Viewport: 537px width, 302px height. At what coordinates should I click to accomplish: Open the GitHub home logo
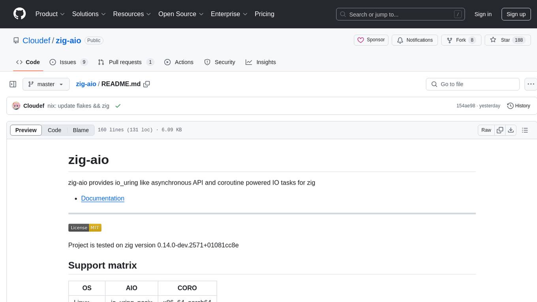coord(19,14)
